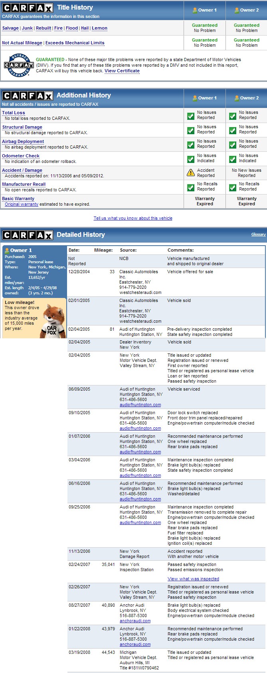Click the CARFAX logo in Title History header
Image resolution: width=267 pixels, height=673 pixels.
(28, 8)
